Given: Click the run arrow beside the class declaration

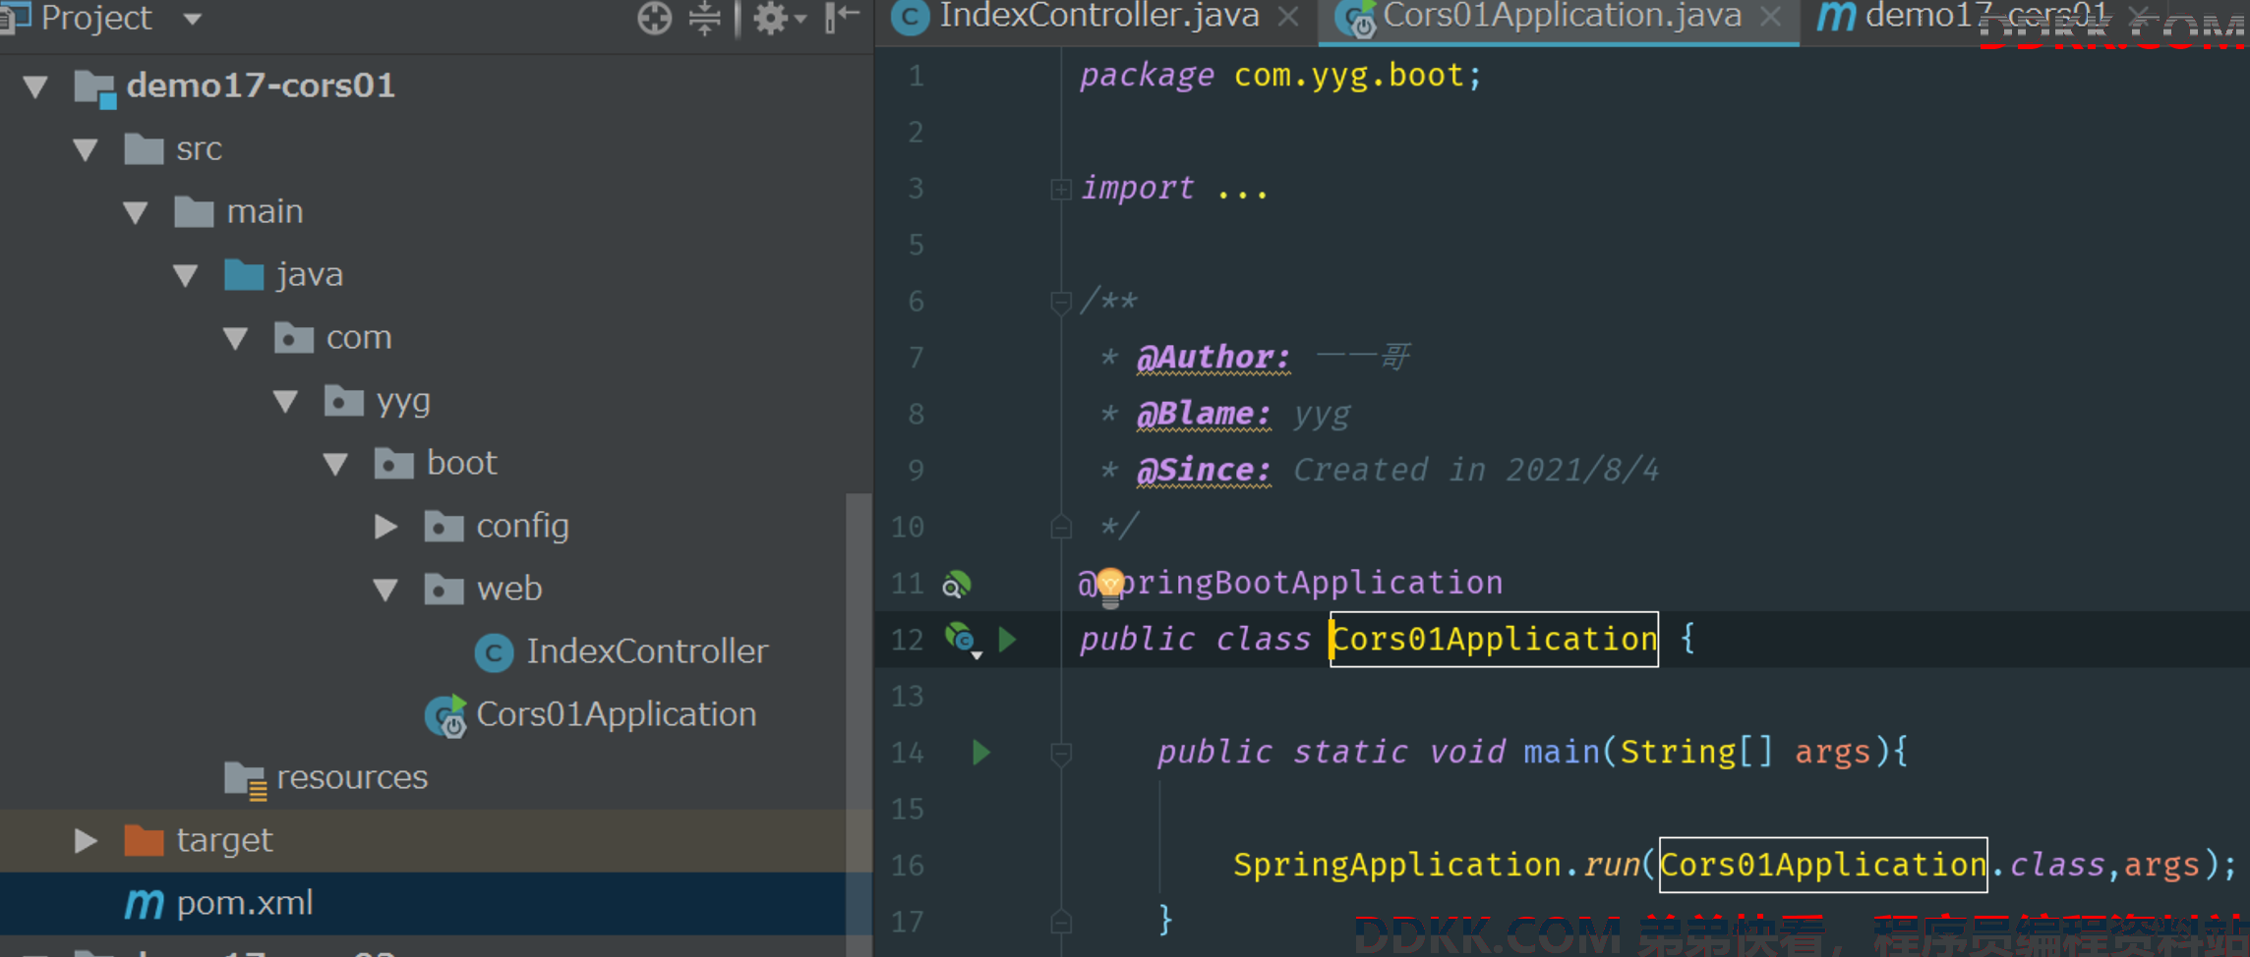Looking at the screenshot, I should [x=1007, y=640].
